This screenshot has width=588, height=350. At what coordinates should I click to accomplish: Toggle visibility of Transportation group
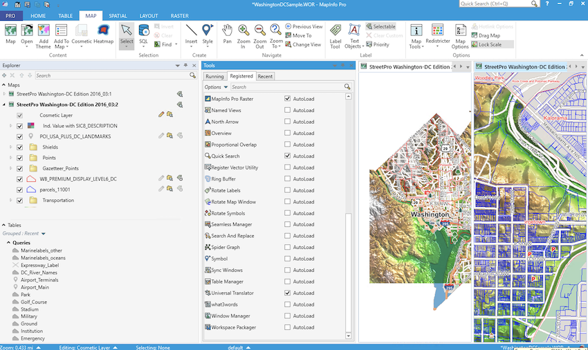(x=19, y=201)
